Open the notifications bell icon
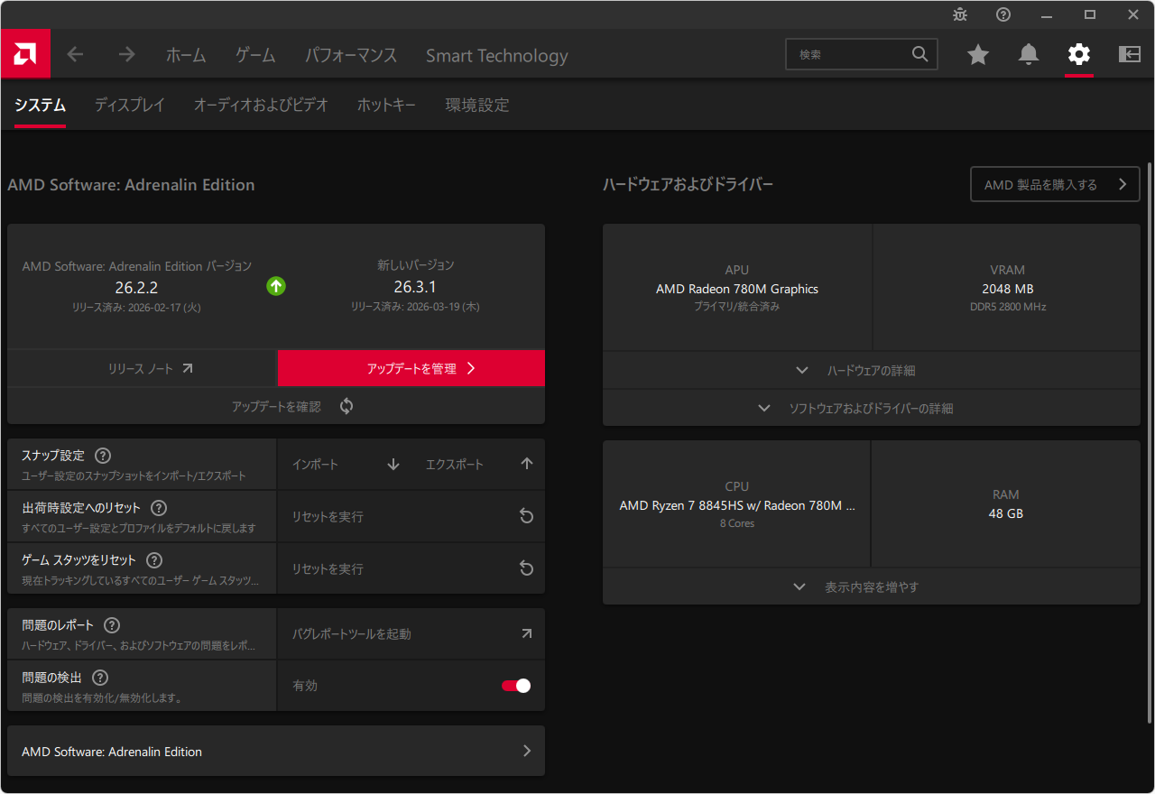The width and height of the screenshot is (1155, 794). [1029, 55]
